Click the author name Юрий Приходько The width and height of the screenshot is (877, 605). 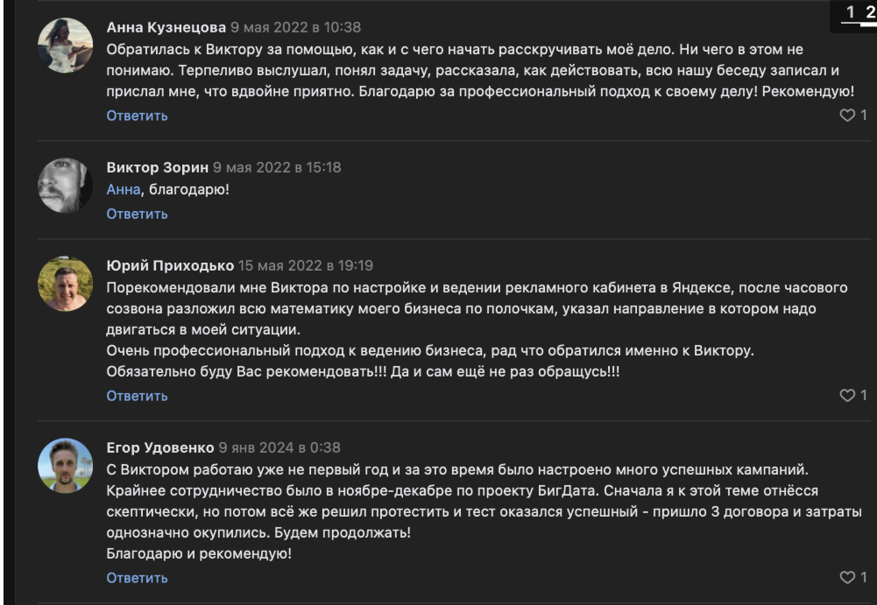coord(170,265)
